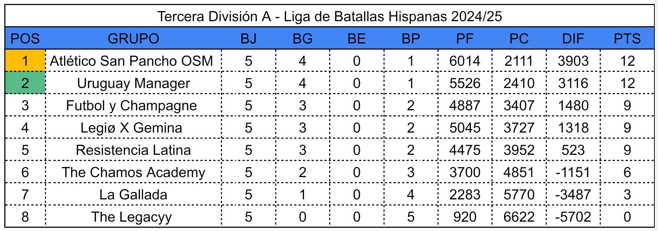Click the 'Atlético San Pancho OSM' cell
658x231 pixels.
click(132, 61)
